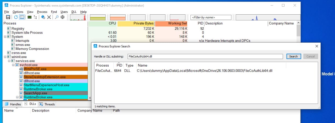
Task: Click the Type column header in search results
Action: click(129, 65)
